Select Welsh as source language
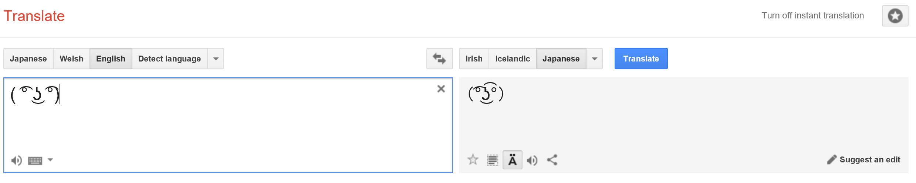916x183 pixels. 71,59
